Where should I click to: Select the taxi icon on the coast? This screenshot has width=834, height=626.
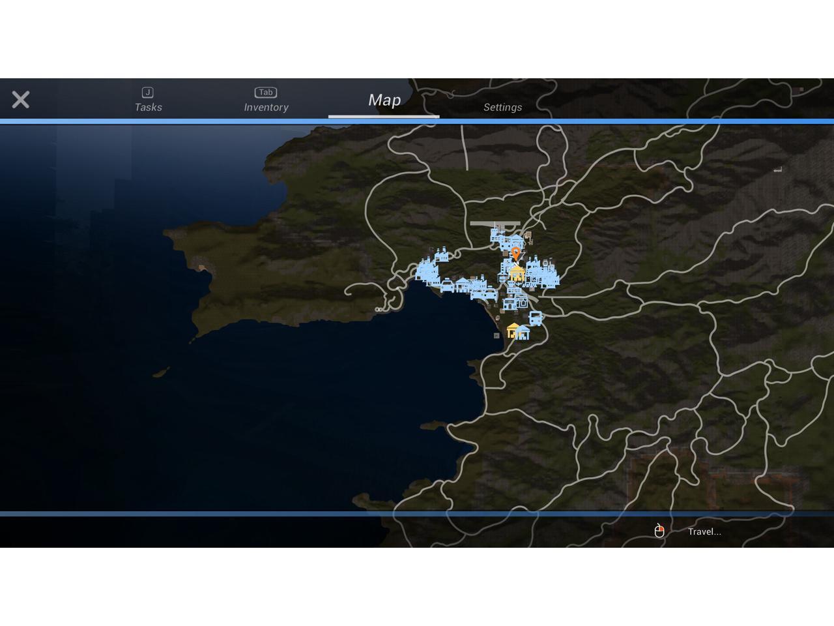pyautogui.click(x=448, y=286)
